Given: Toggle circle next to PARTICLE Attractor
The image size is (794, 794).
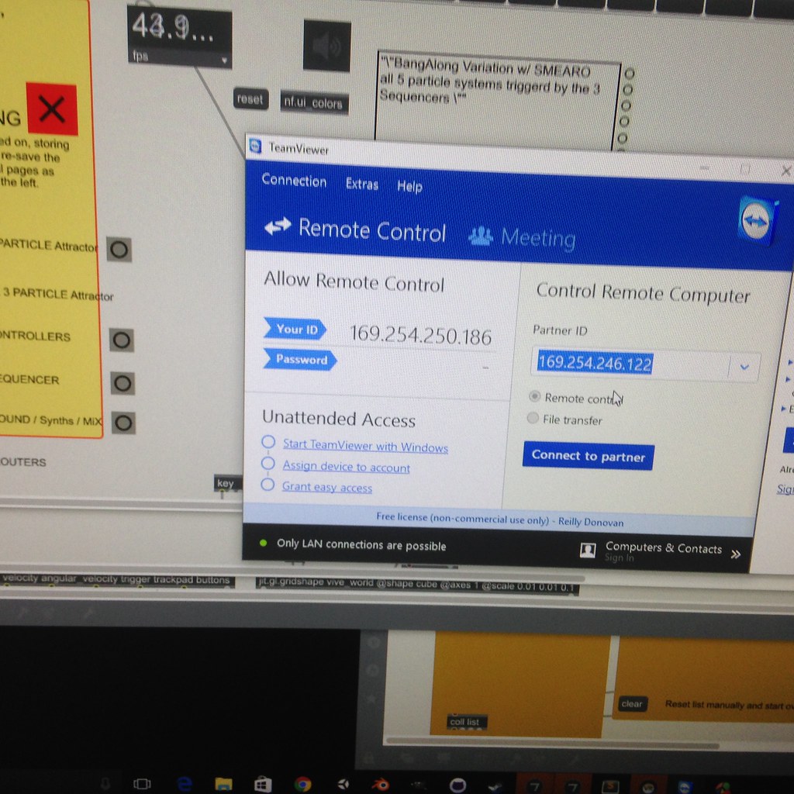Looking at the screenshot, I should tap(119, 250).
